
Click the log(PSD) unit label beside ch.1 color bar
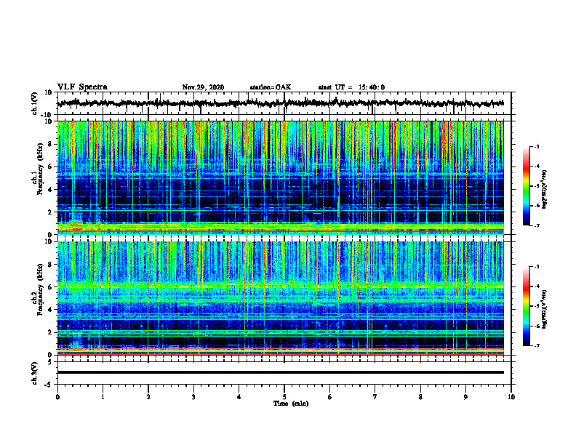click(545, 189)
